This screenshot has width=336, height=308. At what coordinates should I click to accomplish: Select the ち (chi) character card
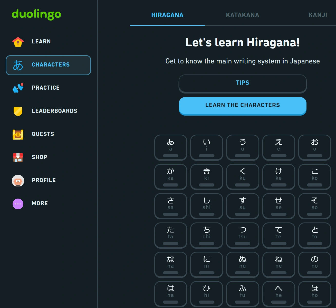tap(207, 235)
